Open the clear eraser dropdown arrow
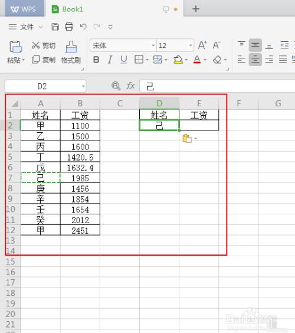 pyautogui.click(x=225, y=60)
